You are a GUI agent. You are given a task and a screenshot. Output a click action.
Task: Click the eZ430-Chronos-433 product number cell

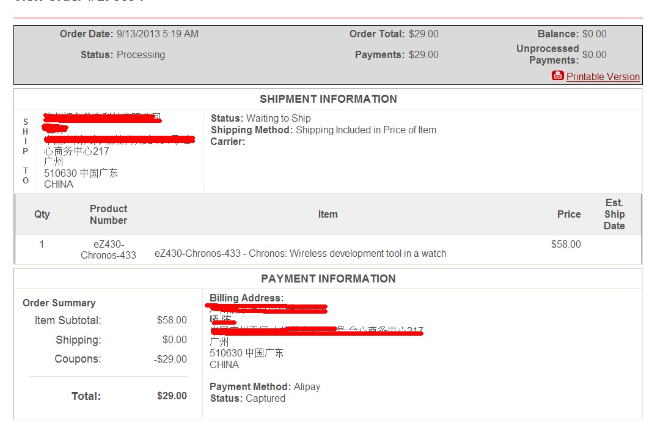click(x=108, y=249)
